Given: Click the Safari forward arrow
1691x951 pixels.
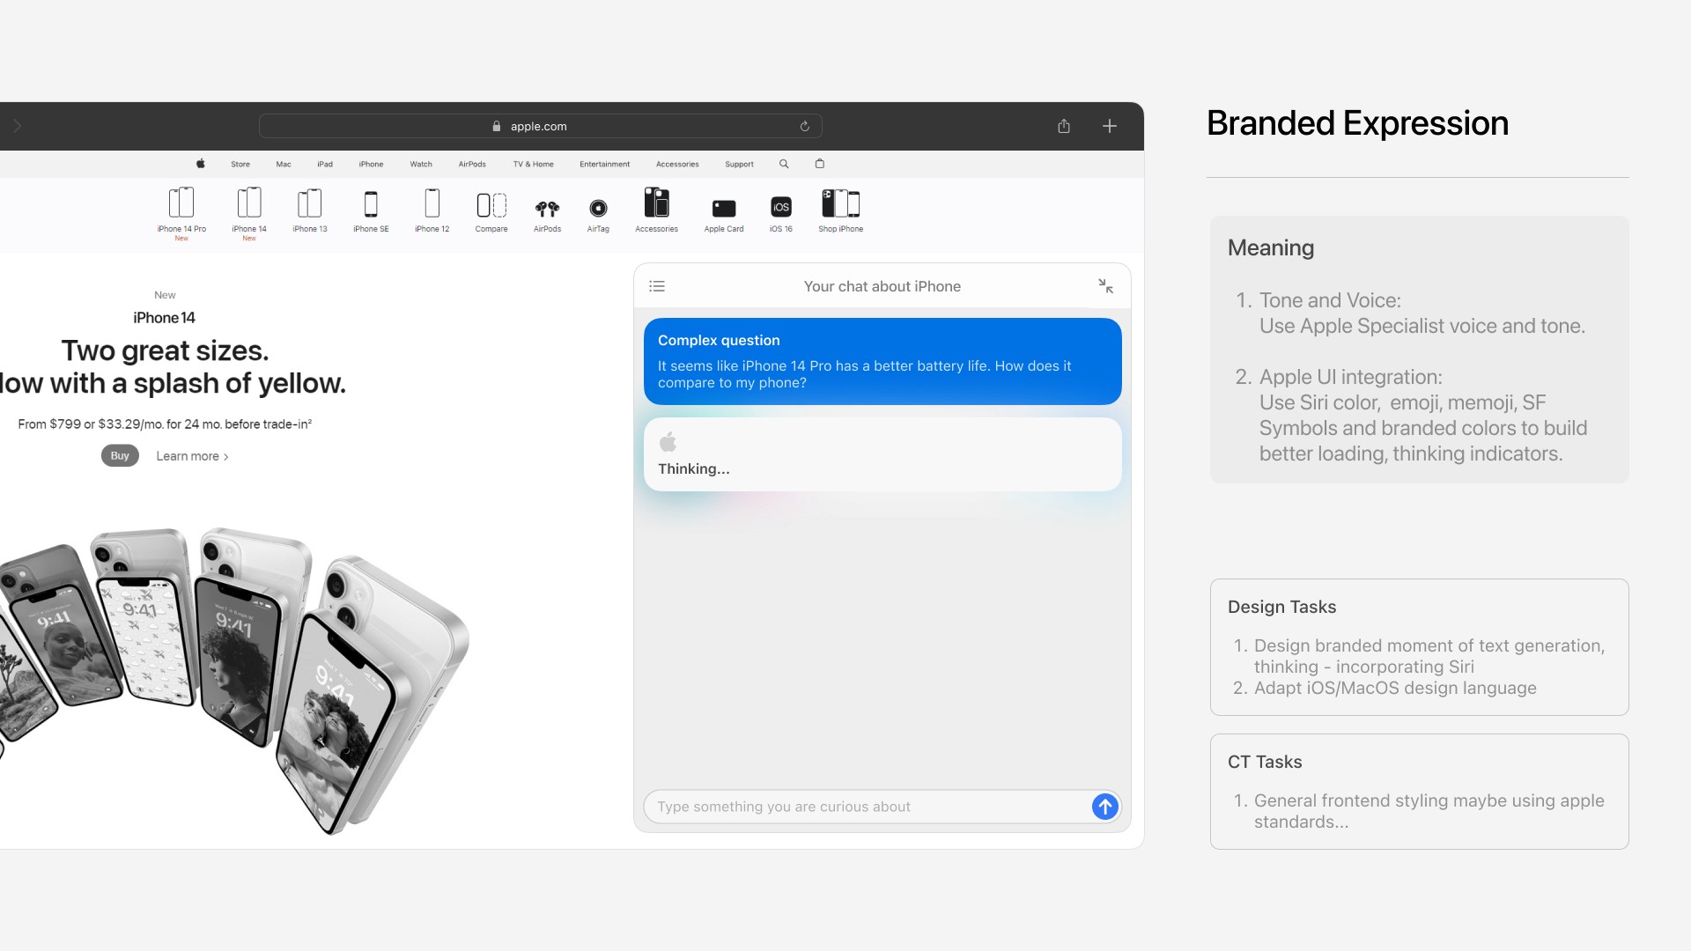Looking at the screenshot, I should [17, 126].
